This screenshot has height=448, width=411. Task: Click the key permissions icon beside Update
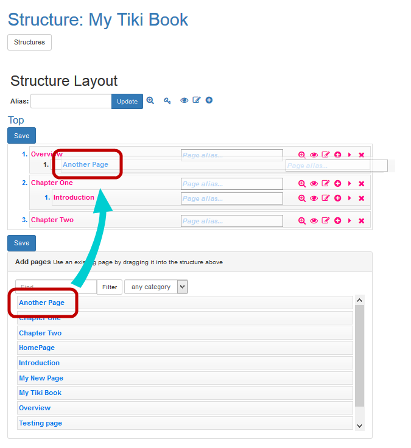[x=167, y=101]
